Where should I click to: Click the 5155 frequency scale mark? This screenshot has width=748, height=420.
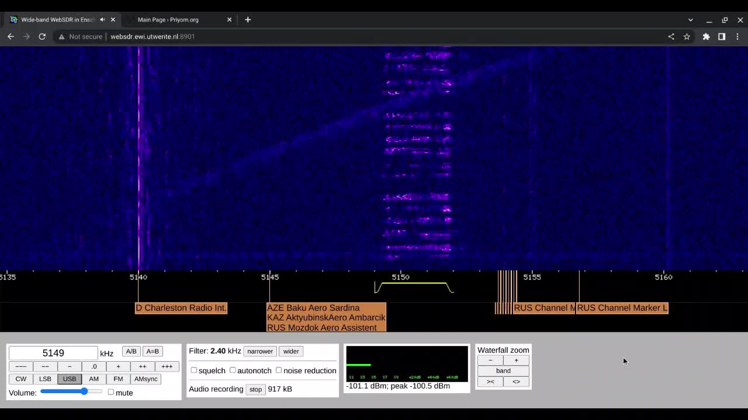pos(532,277)
